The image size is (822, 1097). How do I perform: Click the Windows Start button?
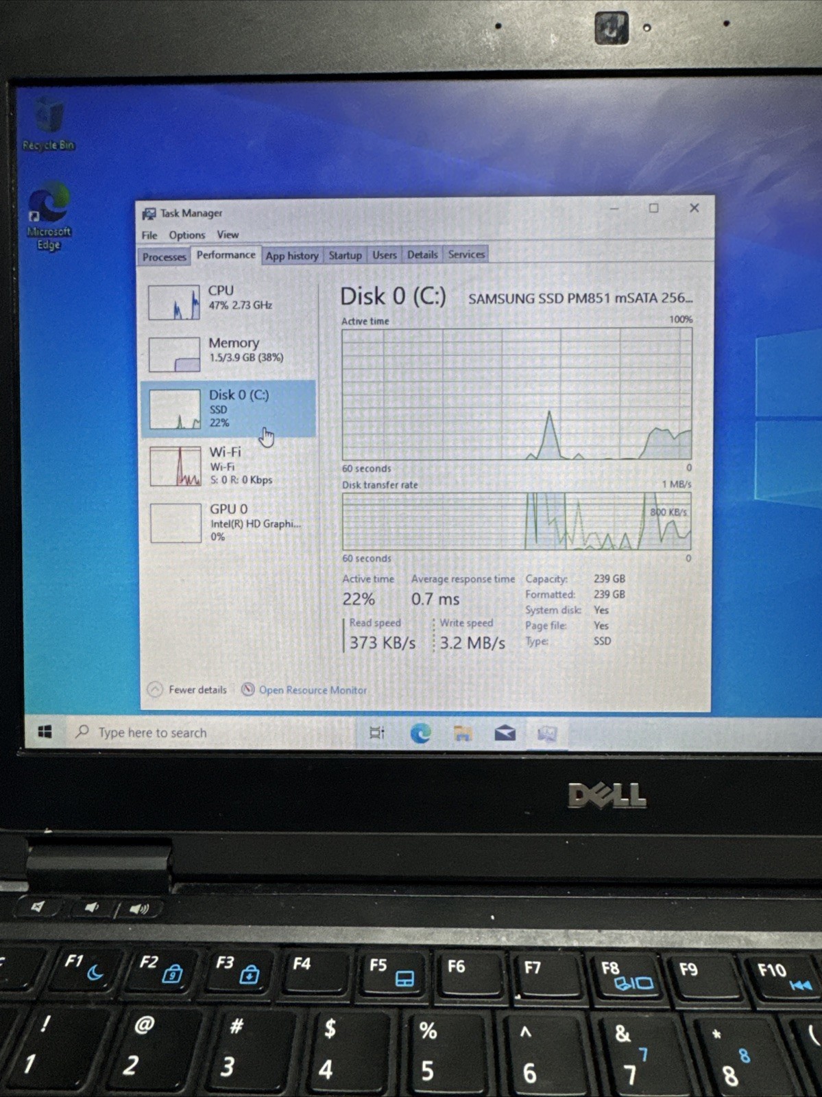[45, 732]
